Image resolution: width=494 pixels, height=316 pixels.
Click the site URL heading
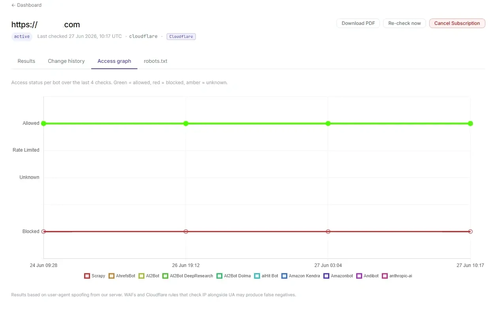pos(46,24)
